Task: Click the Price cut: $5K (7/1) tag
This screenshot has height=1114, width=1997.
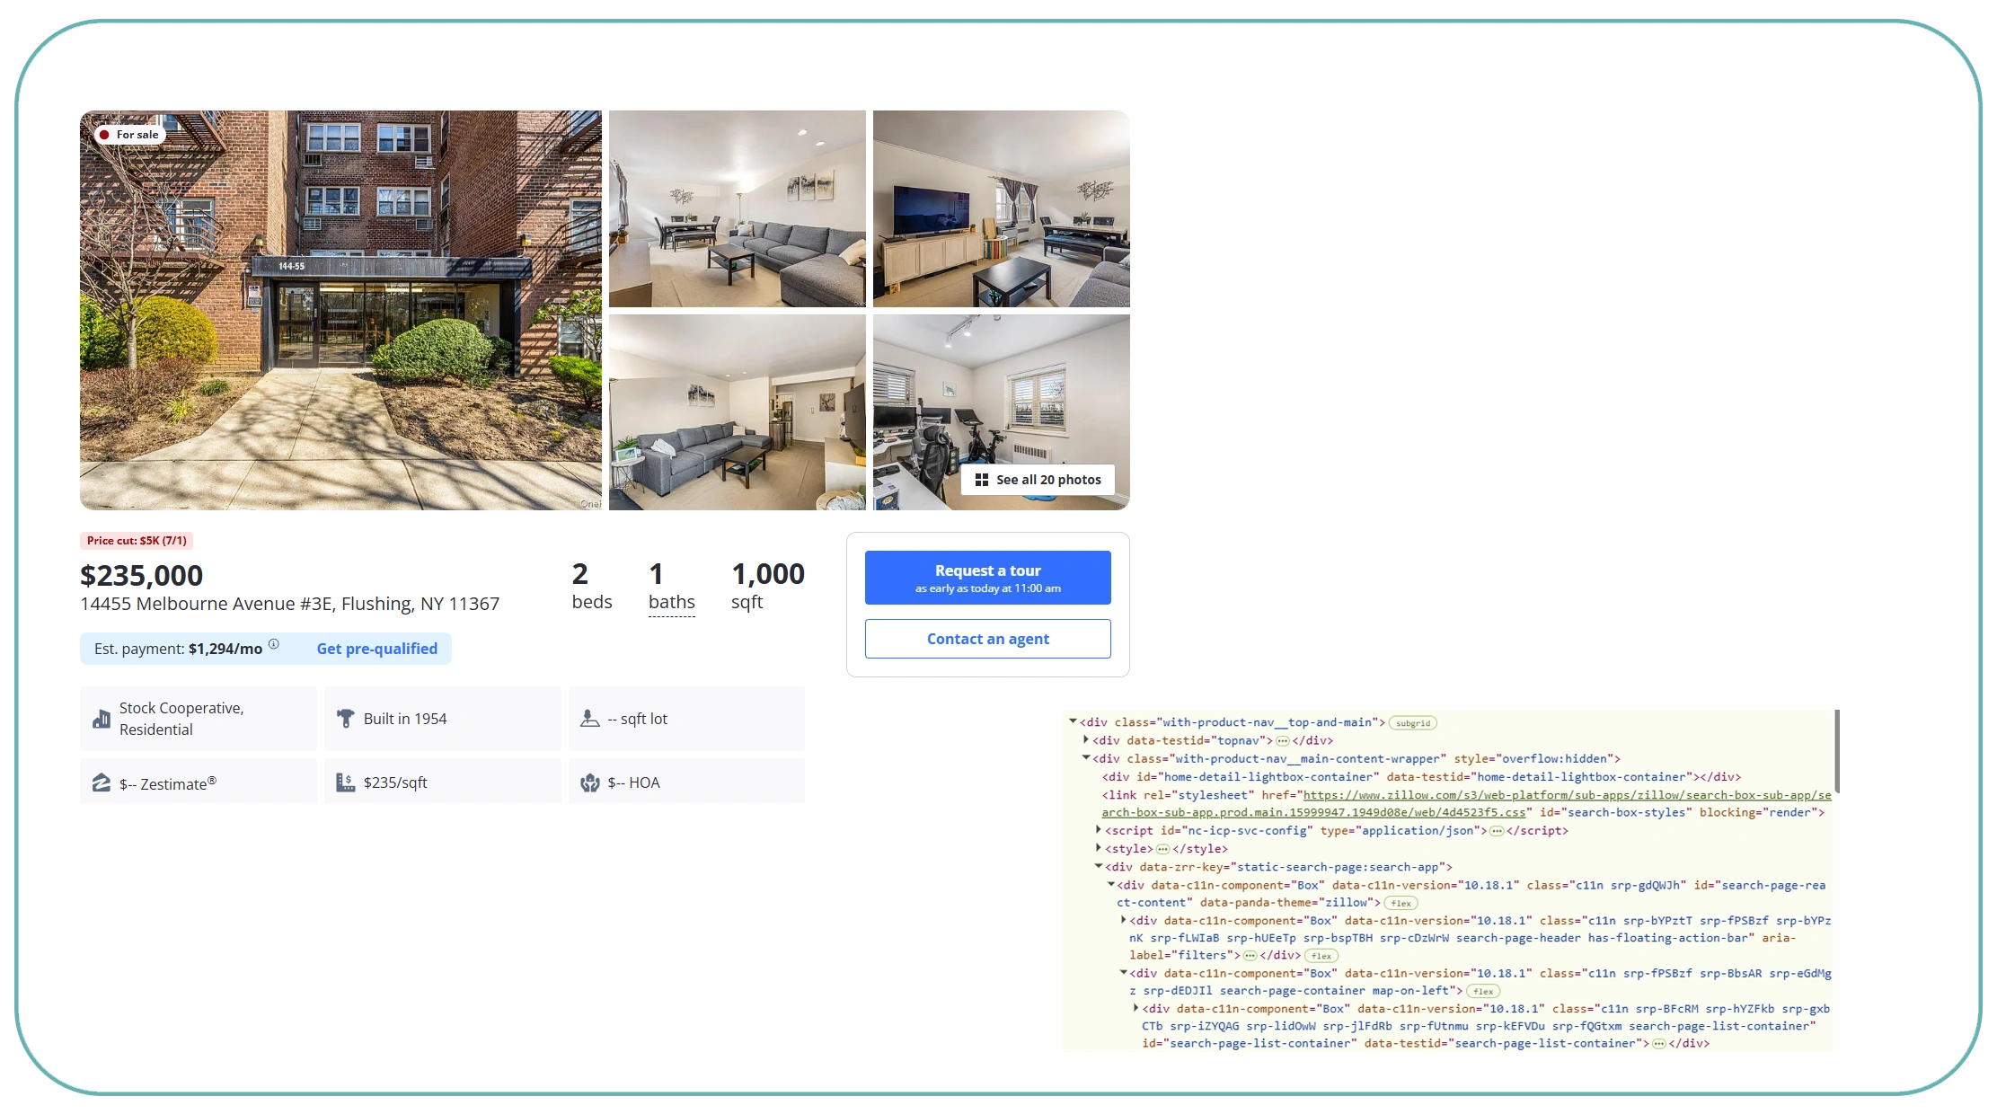Action: 137,541
